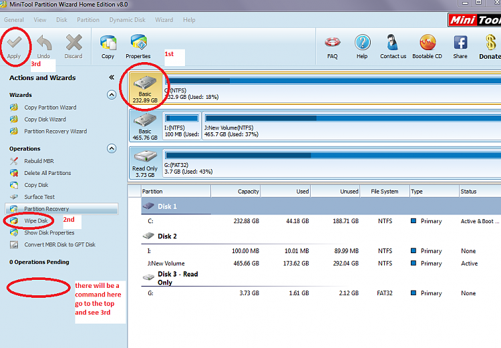Click Show Disk Properties link
The width and height of the screenshot is (501, 348).
click(x=49, y=232)
